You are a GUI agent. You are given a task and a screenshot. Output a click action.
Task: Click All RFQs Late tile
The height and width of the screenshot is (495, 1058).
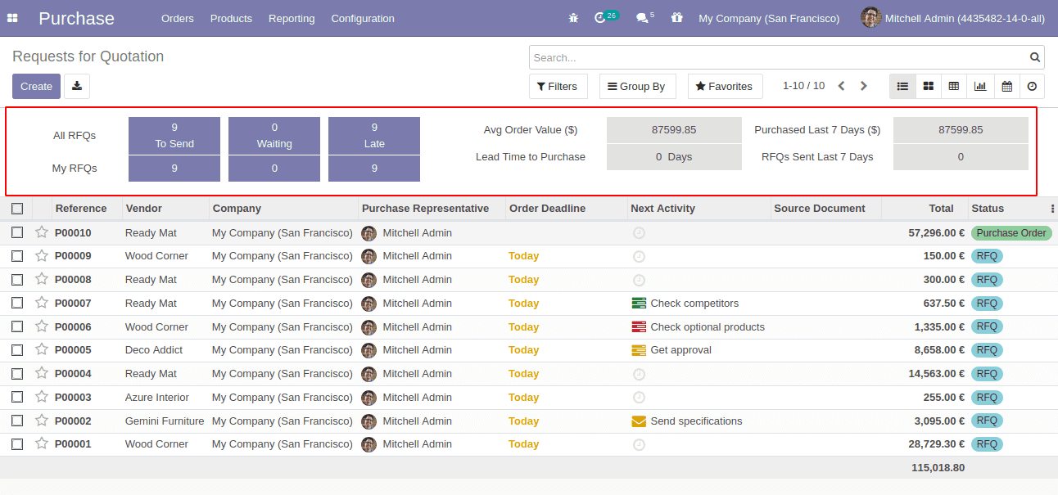pyautogui.click(x=374, y=136)
